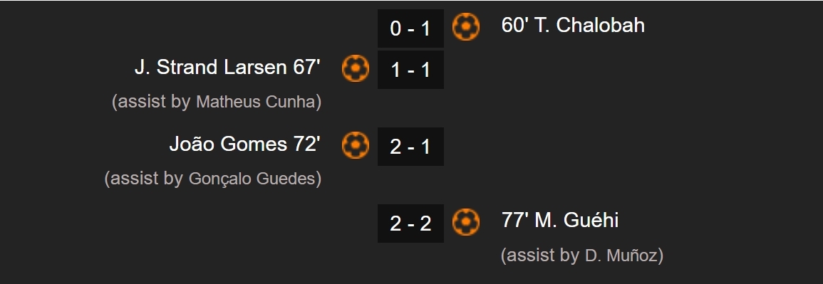
Task: Click the 67' minute marker
Action: tap(307, 68)
